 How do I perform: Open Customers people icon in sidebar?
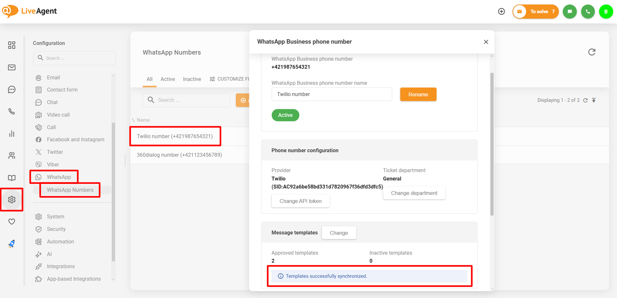[12, 156]
